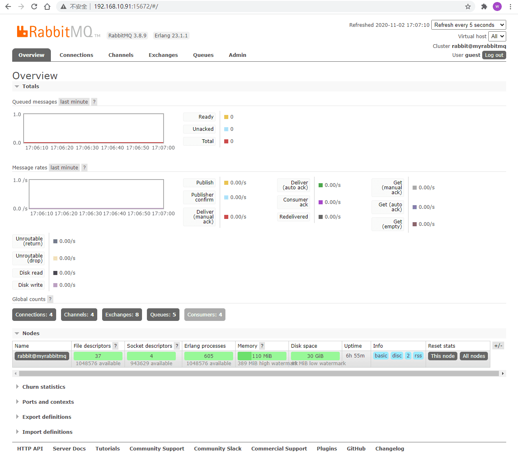Open help for Queued messages
Viewport: 518px width, 459px height.
94,102
